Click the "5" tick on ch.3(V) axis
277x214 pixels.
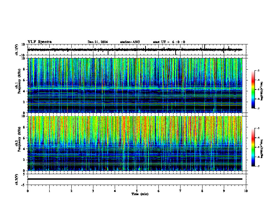(x=24, y=174)
